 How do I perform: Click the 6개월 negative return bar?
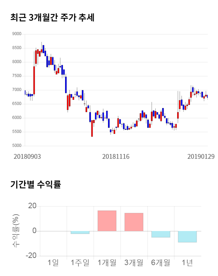tap(161, 234)
